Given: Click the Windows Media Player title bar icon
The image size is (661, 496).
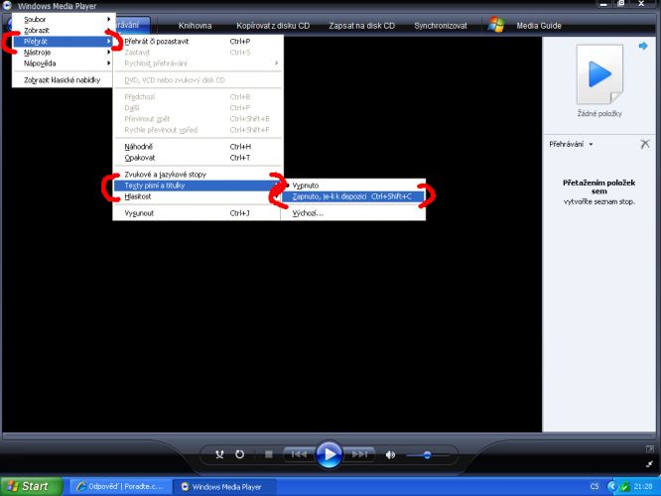Looking at the screenshot, I should coord(7,5).
